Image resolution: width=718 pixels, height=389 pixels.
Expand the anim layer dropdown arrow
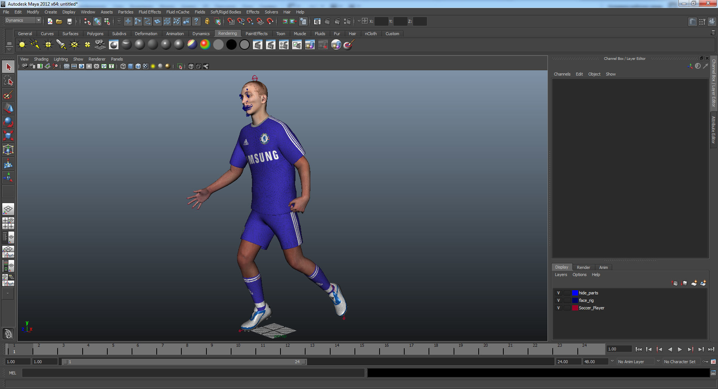pyautogui.click(x=612, y=361)
